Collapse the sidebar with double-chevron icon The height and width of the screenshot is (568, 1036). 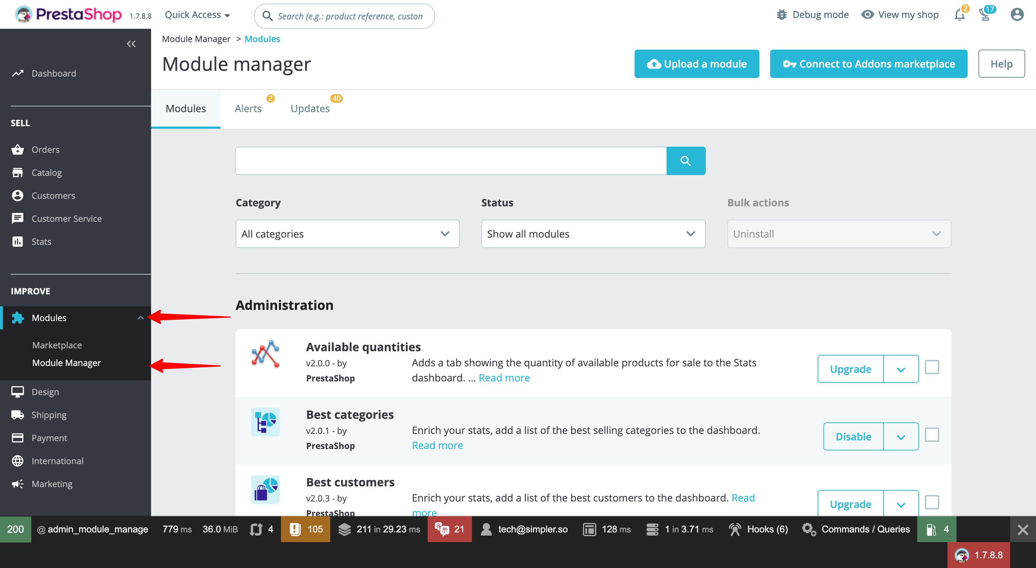point(131,44)
